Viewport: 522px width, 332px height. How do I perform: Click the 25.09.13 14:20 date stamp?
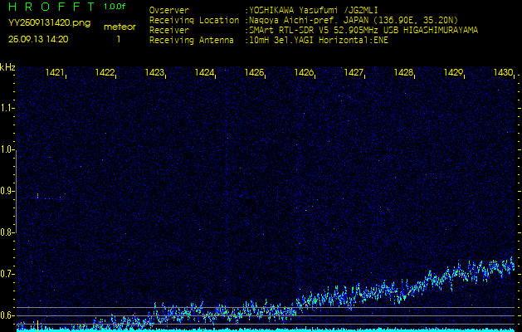38,38
